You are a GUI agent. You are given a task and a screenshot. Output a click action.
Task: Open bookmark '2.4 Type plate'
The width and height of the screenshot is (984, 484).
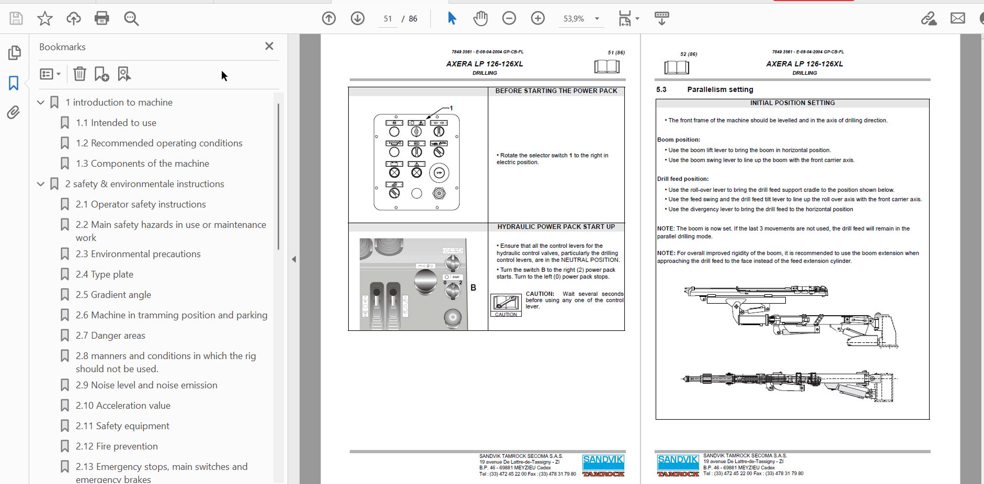coord(105,274)
